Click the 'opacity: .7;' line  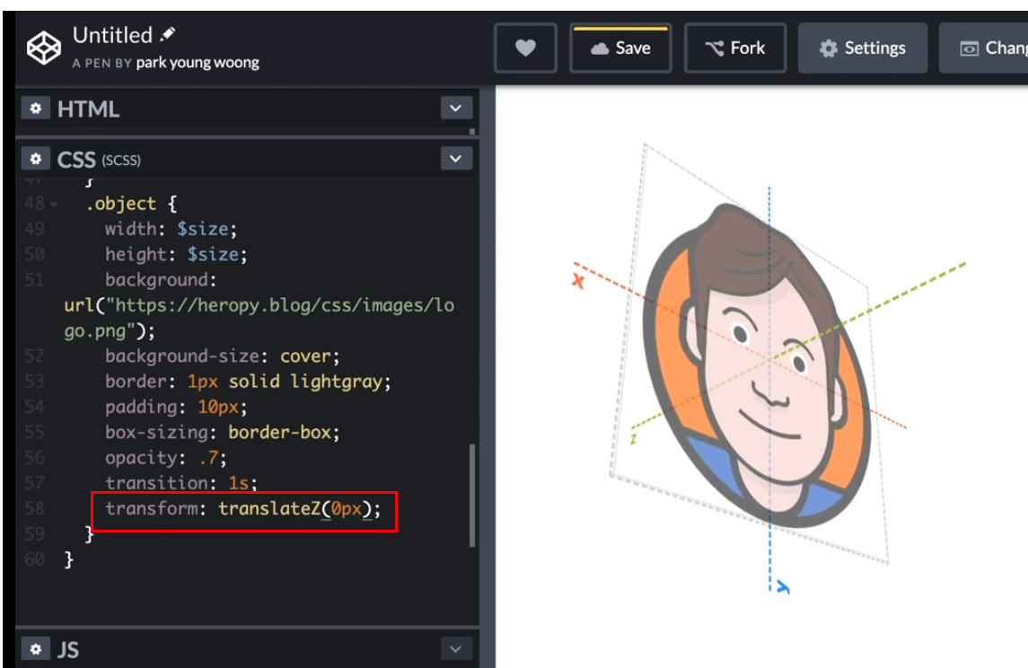pyautogui.click(x=166, y=458)
